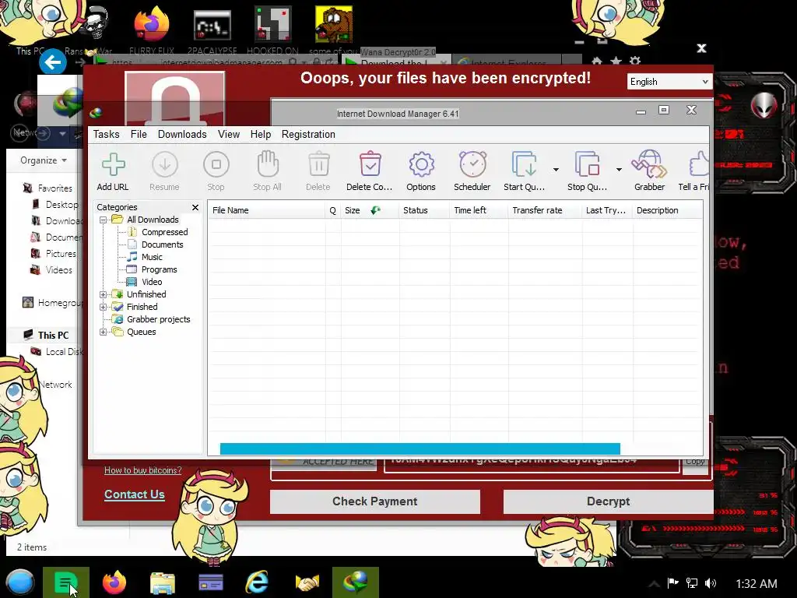797x598 pixels.
Task: Open IDM Options gear icon
Action: [421, 164]
